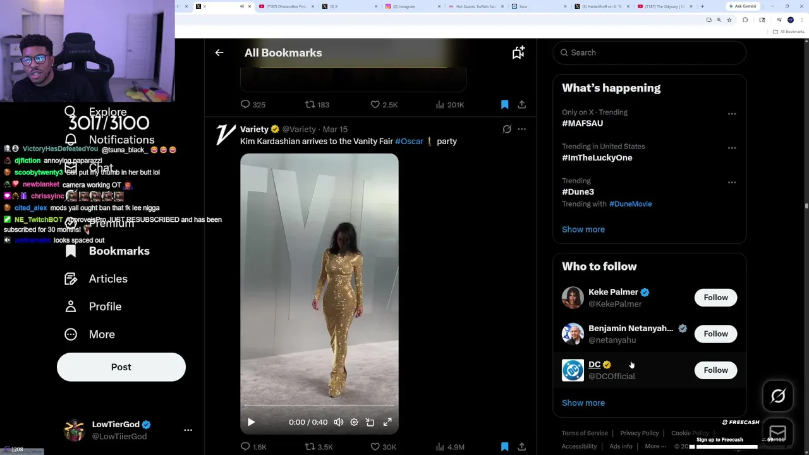The image size is (809, 455).
Task: Focus the X Search field
Action: pyautogui.click(x=649, y=52)
